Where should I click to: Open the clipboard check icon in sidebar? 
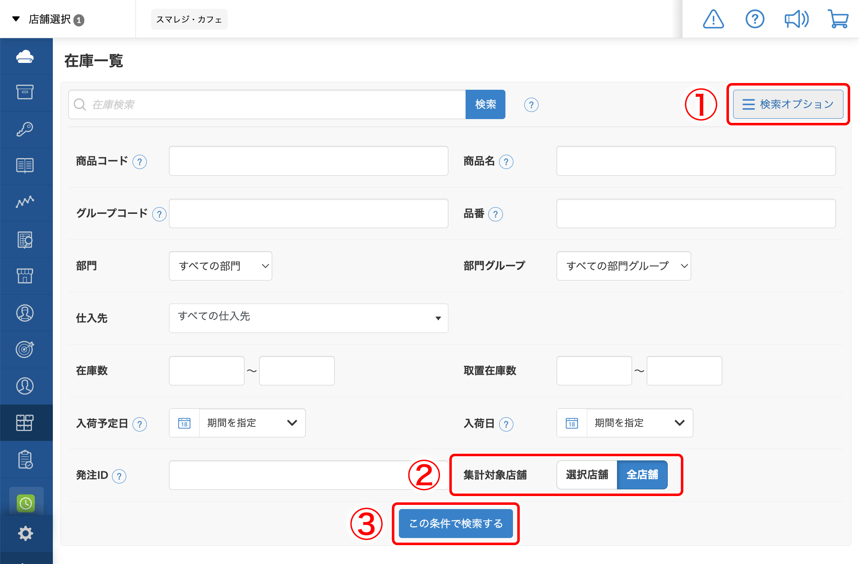(25, 459)
